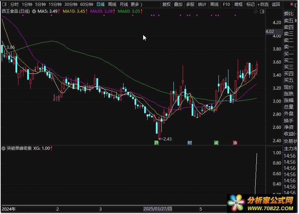Expand the MA indicator dropdown arrow
Viewport: 299px width, 214px height.
pyautogui.click(x=34, y=11)
